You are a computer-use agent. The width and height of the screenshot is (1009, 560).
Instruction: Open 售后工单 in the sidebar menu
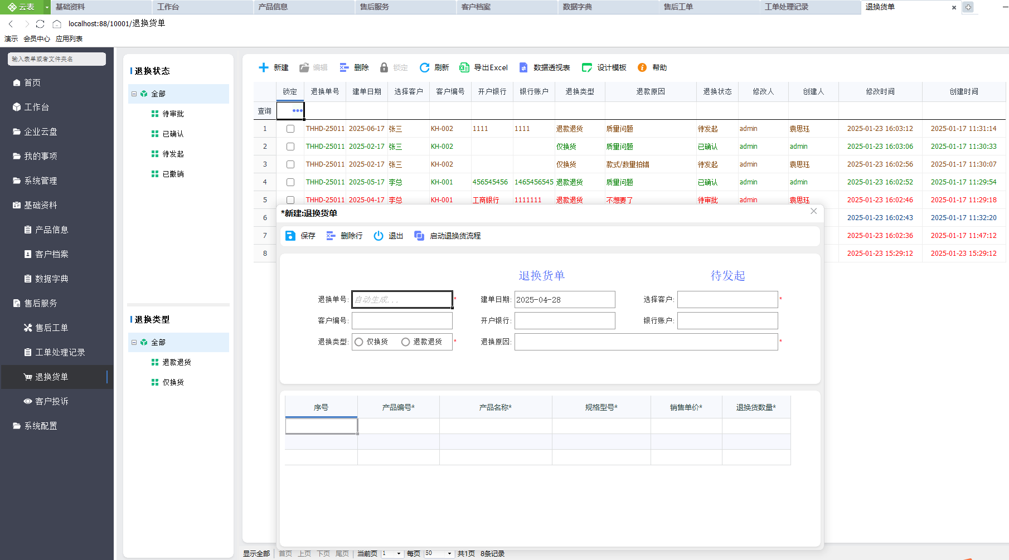coord(51,328)
